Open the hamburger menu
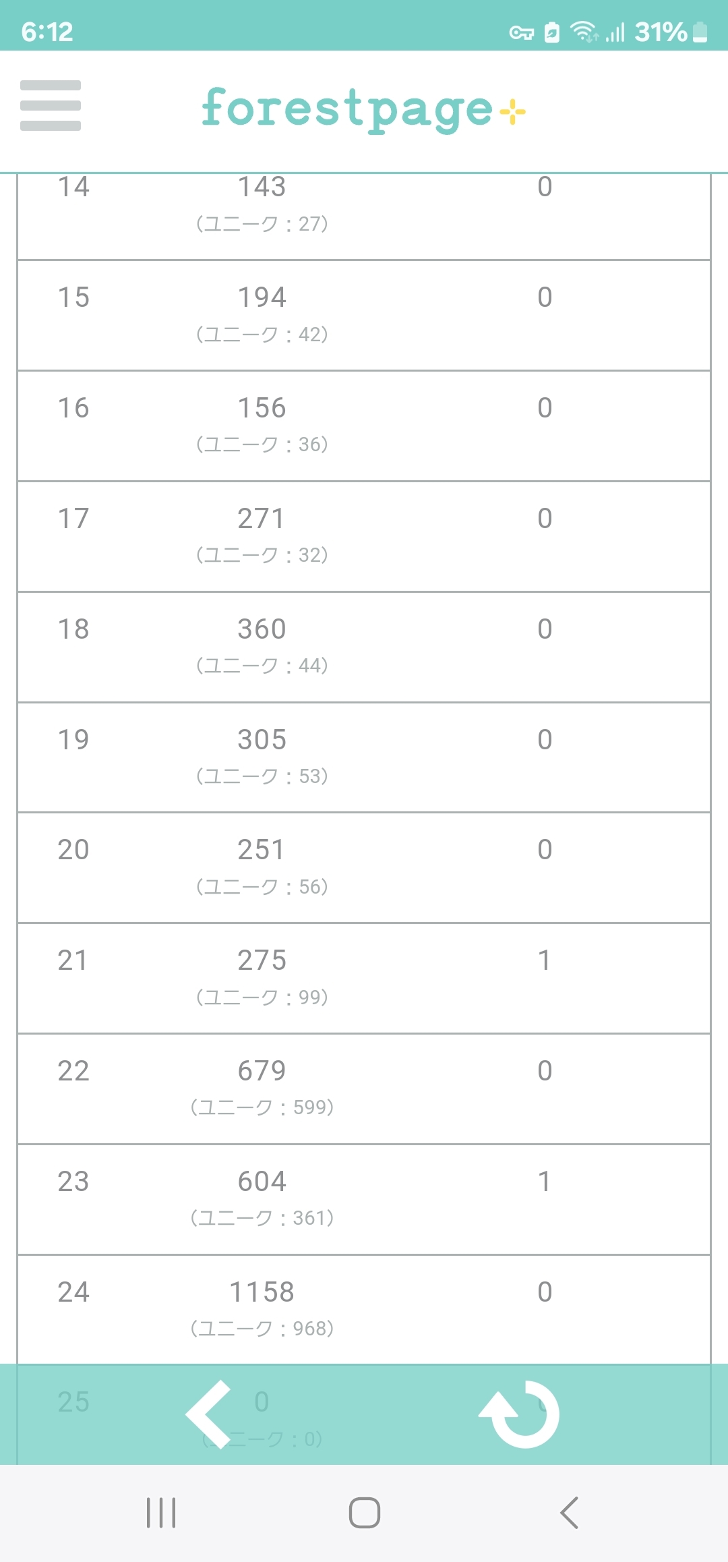 click(x=51, y=105)
